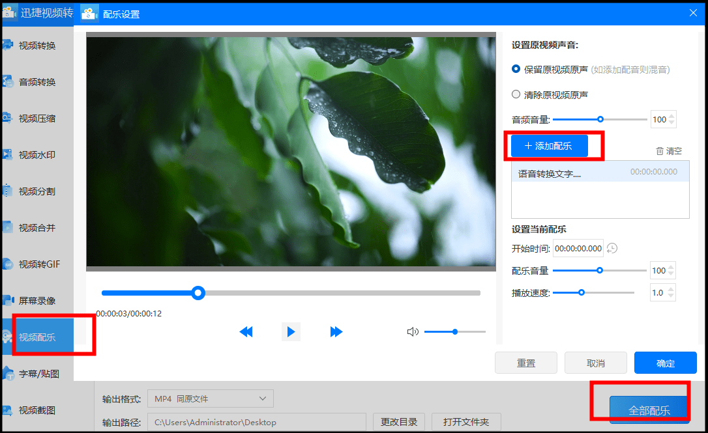The image size is (708, 433).
Task: Open the 输出格式 MP4 dropdown
Action: [x=210, y=398]
